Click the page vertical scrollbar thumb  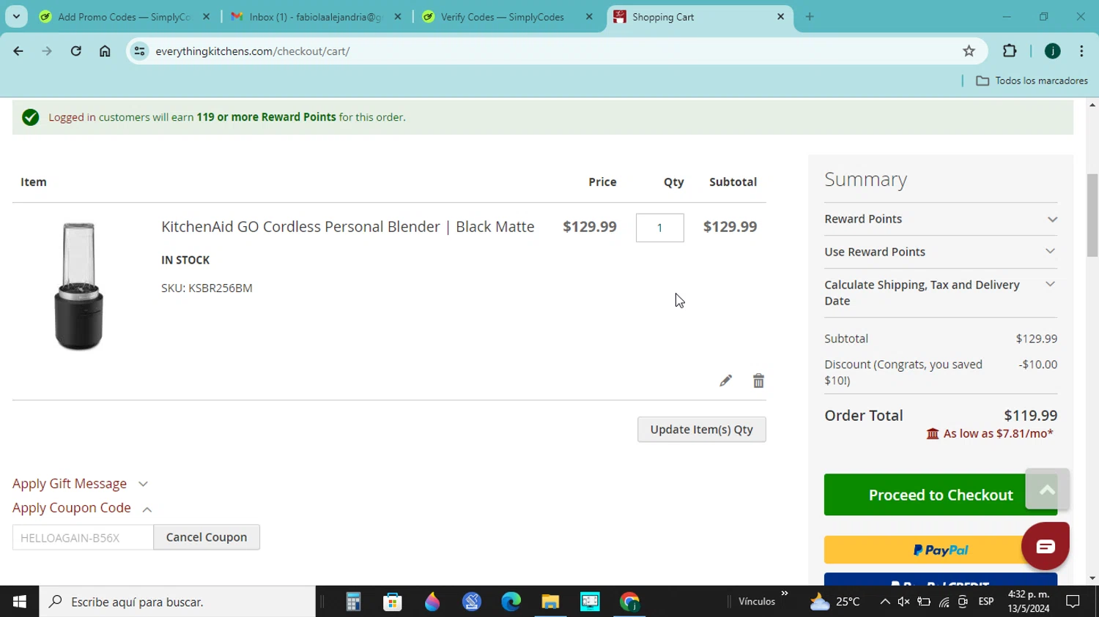(1092, 215)
